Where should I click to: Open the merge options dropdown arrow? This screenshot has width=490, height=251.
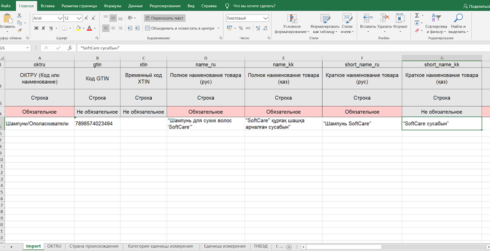coord(218,29)
